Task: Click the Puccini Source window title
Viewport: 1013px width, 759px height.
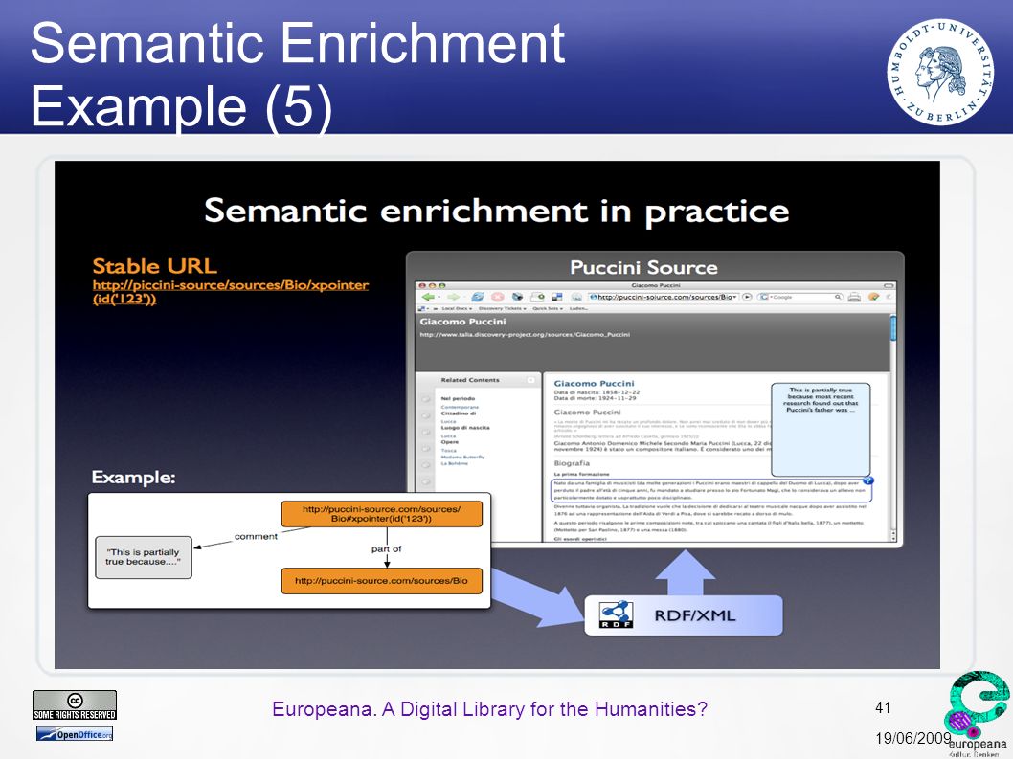Action: [643, 267]
